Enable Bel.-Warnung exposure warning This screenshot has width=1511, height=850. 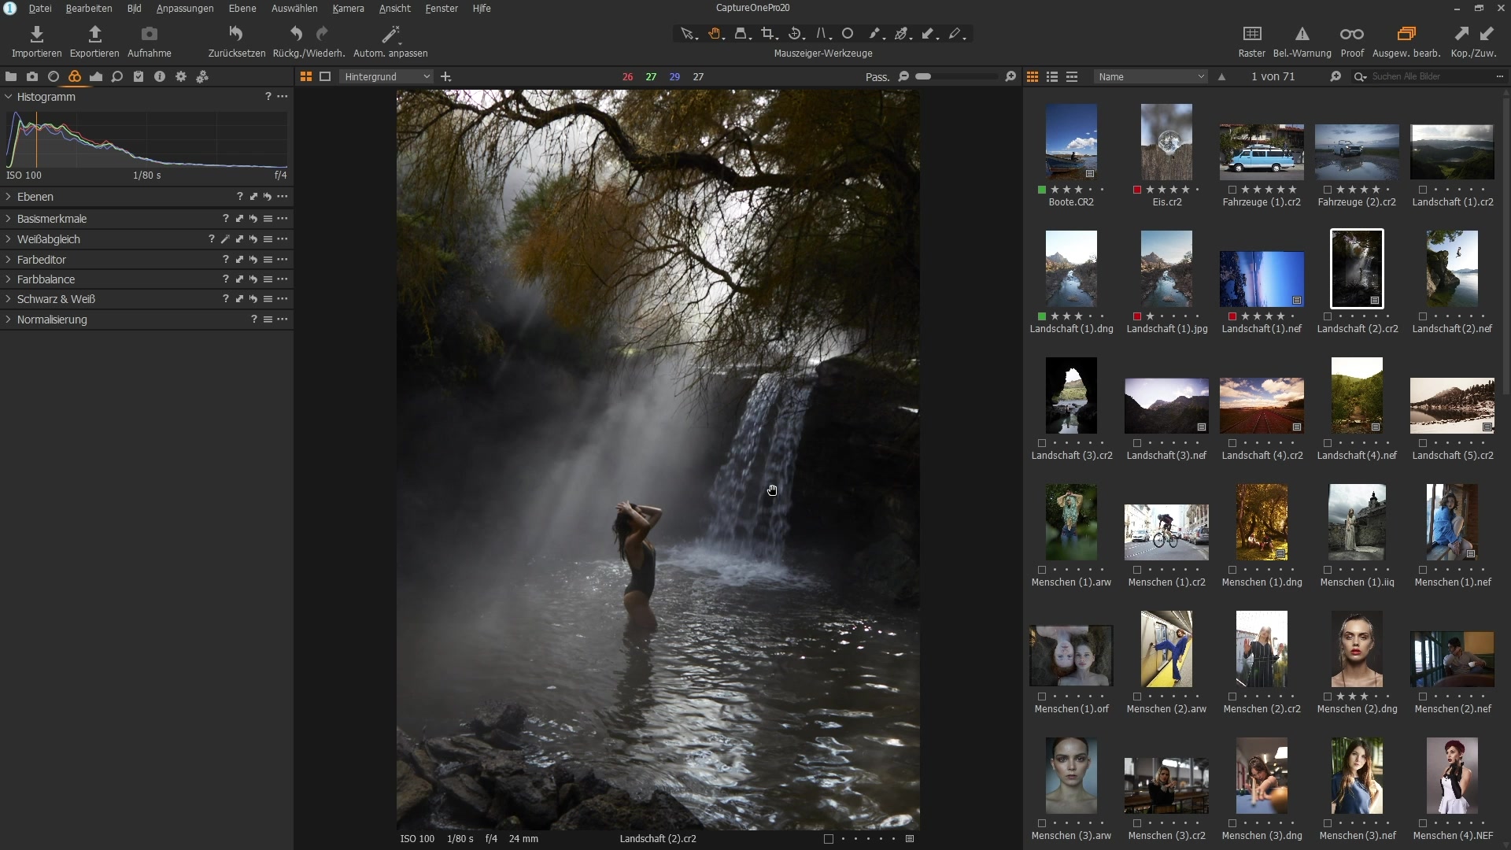click(x=1302, y=34)
